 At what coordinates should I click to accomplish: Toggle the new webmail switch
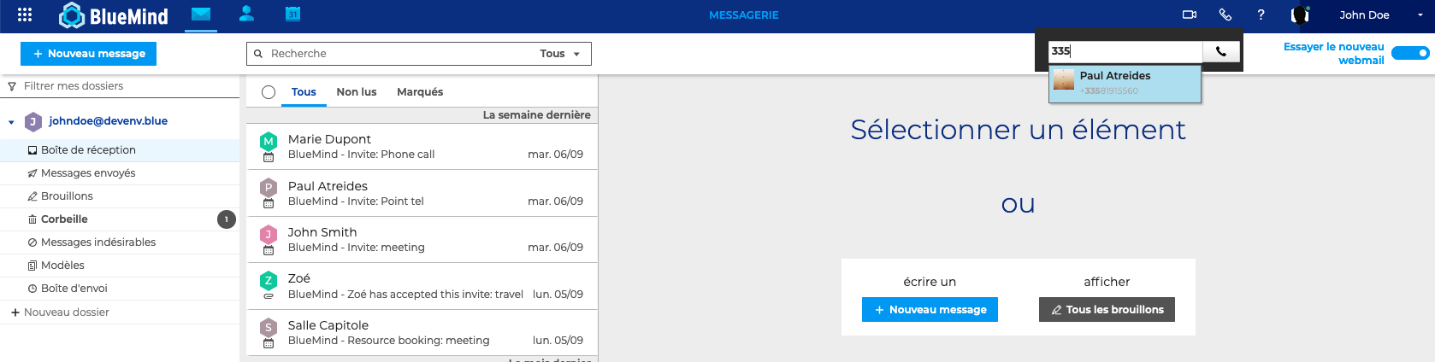[1409, 53]
